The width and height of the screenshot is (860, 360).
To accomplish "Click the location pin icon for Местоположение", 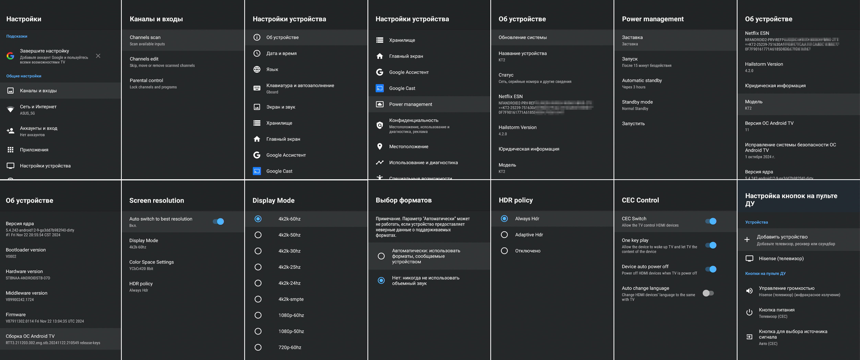I will pos(380,146).
